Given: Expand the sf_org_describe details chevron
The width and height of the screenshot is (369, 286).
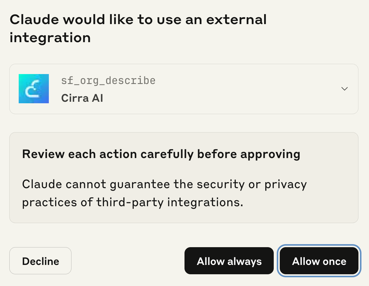Looking at the screenshot, I should point(344,89).
